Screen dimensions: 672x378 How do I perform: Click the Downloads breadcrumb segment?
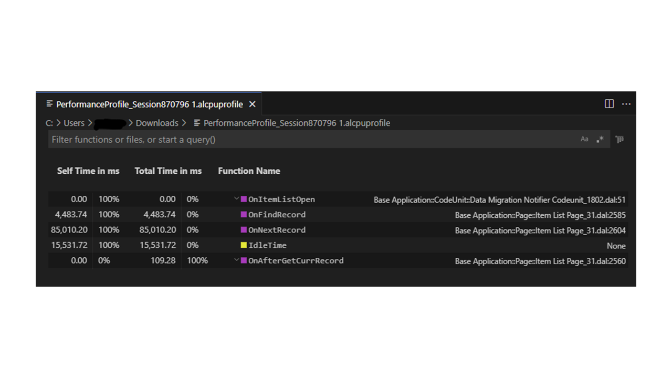pyautogui.click(x=157, y=123)
